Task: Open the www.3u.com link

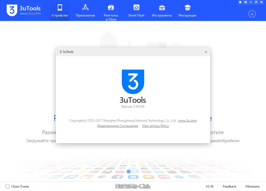Action: [188, 121]
